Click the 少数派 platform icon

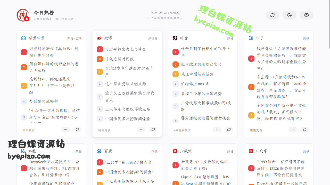[175, 151]
